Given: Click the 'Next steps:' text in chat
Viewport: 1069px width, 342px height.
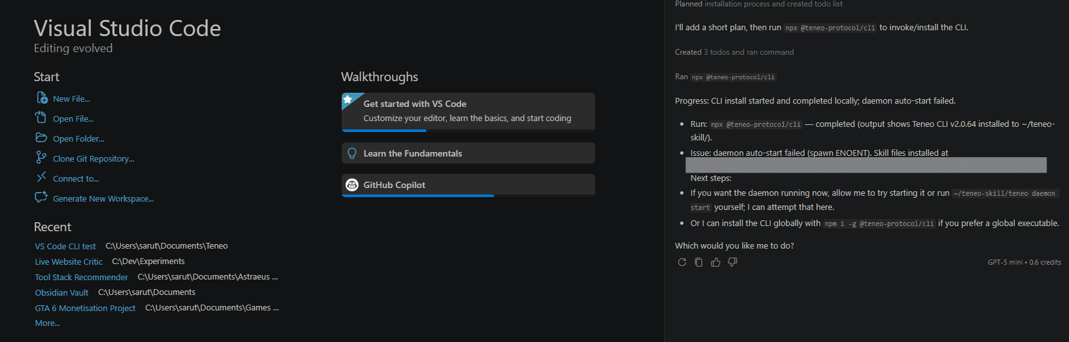Looking at the screenshot, I should click(x=711, y=178).
